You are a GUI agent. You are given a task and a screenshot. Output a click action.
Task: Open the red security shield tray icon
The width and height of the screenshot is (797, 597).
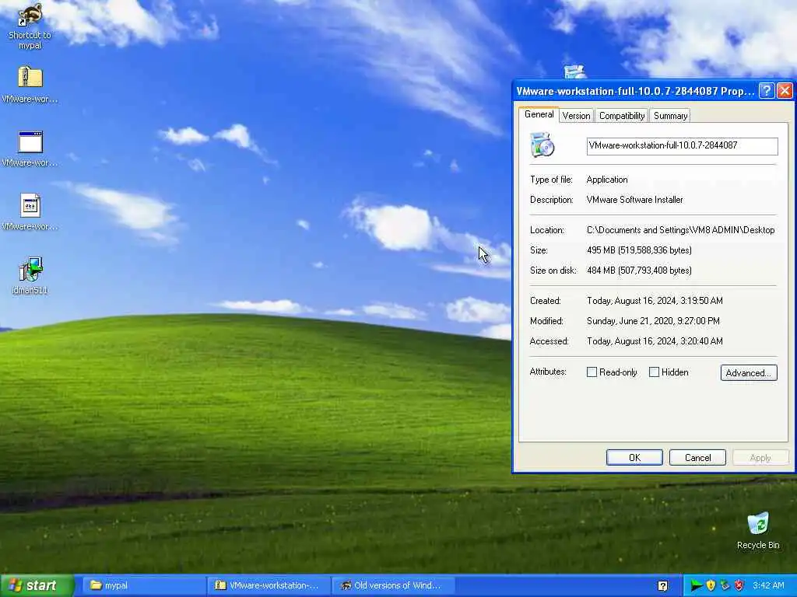(739, 585)
